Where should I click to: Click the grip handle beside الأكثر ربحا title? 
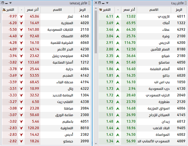point(186,3)
